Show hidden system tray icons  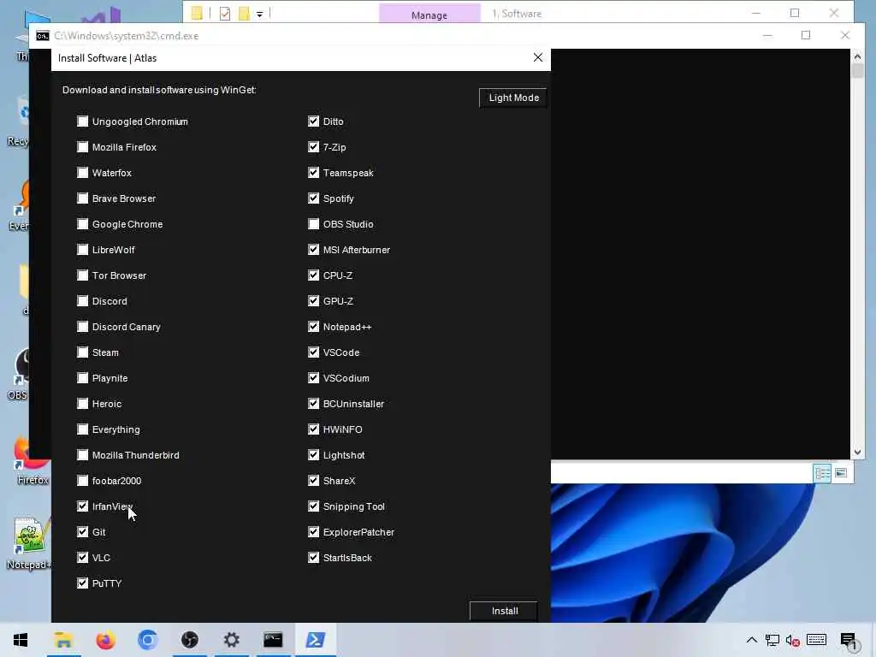[751, 640]
